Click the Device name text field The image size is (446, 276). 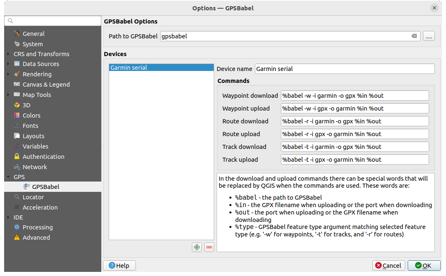pyautogui.click(x=344, y=69)
